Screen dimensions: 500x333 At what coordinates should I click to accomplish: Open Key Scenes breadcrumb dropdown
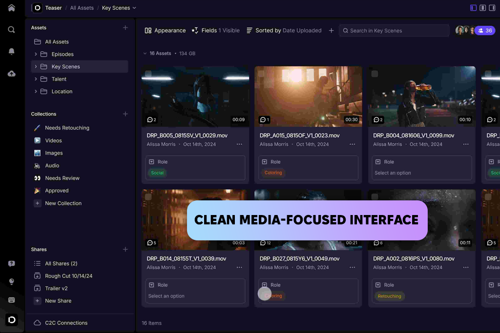(134, 8)
